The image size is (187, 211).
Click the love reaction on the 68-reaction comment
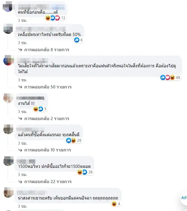coord(168,77)
